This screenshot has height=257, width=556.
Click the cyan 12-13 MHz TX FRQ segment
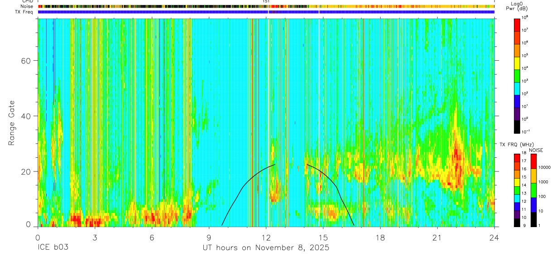(517, 198)
